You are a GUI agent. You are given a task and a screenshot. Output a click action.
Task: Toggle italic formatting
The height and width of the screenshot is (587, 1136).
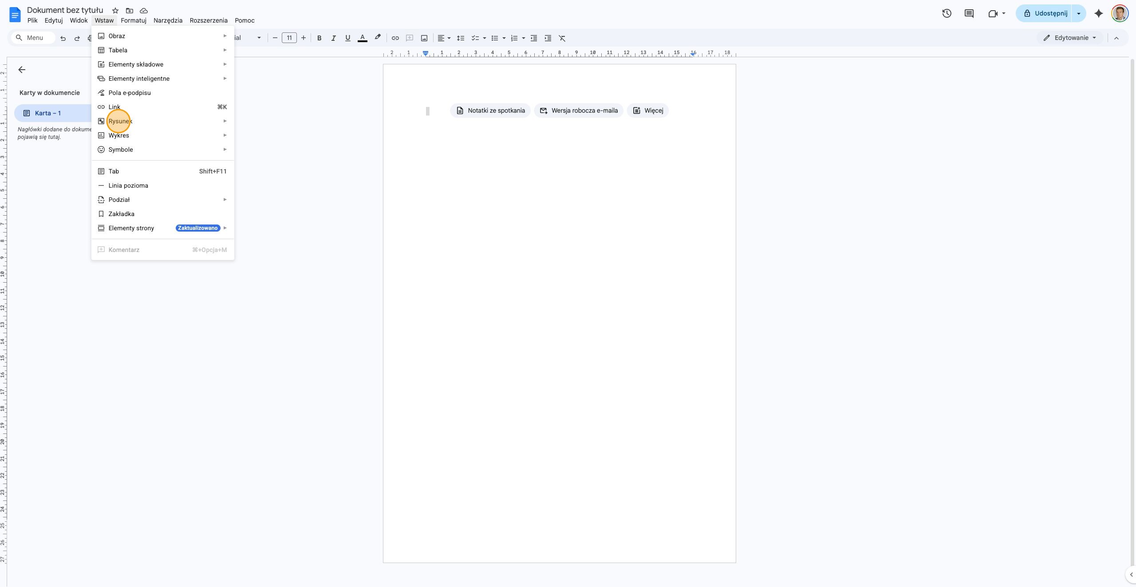pyautogui.click(x=333, y=38)
